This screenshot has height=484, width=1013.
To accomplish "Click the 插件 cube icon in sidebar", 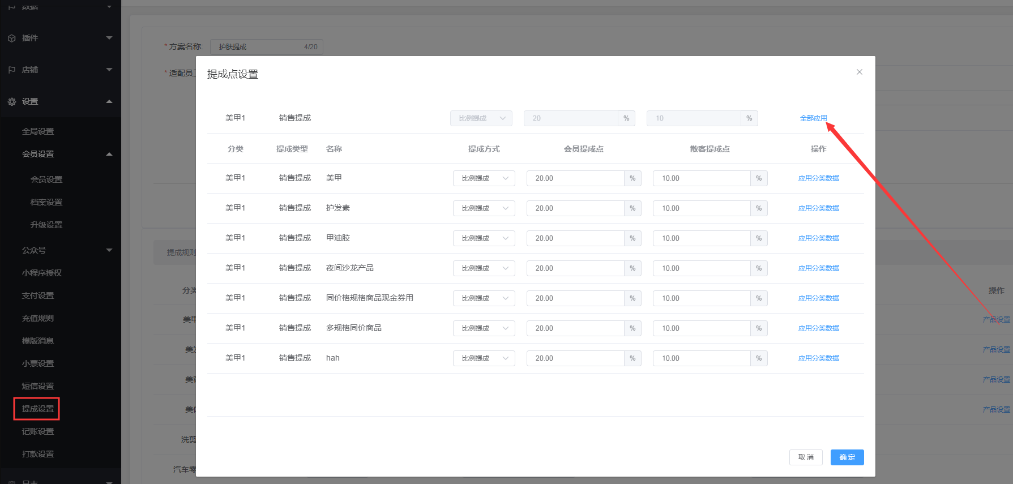I will 12,38.
